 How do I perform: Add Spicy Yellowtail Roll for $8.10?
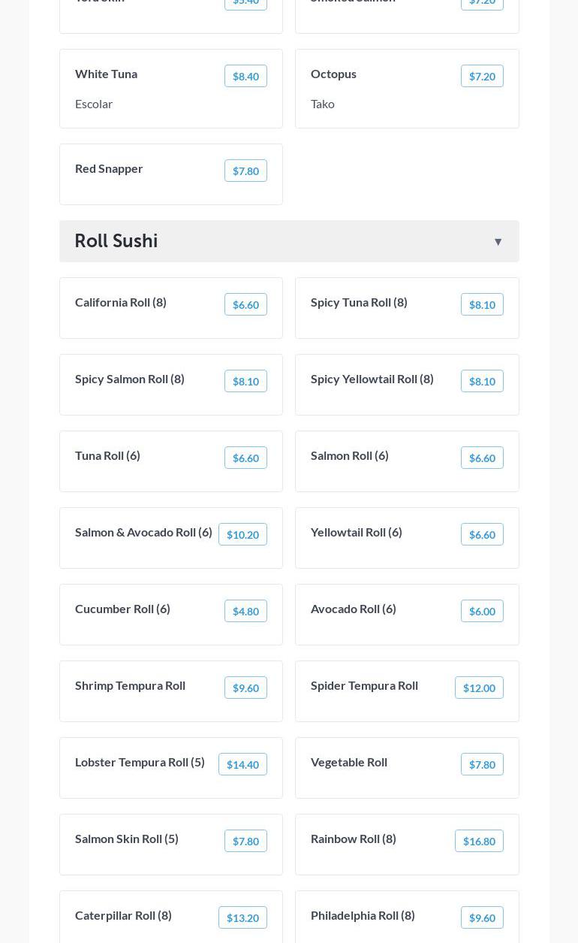[x=482, y=381]
